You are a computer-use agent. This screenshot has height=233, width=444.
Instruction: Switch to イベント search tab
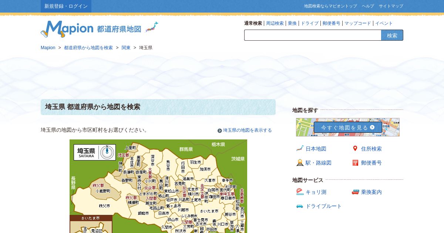384,23
